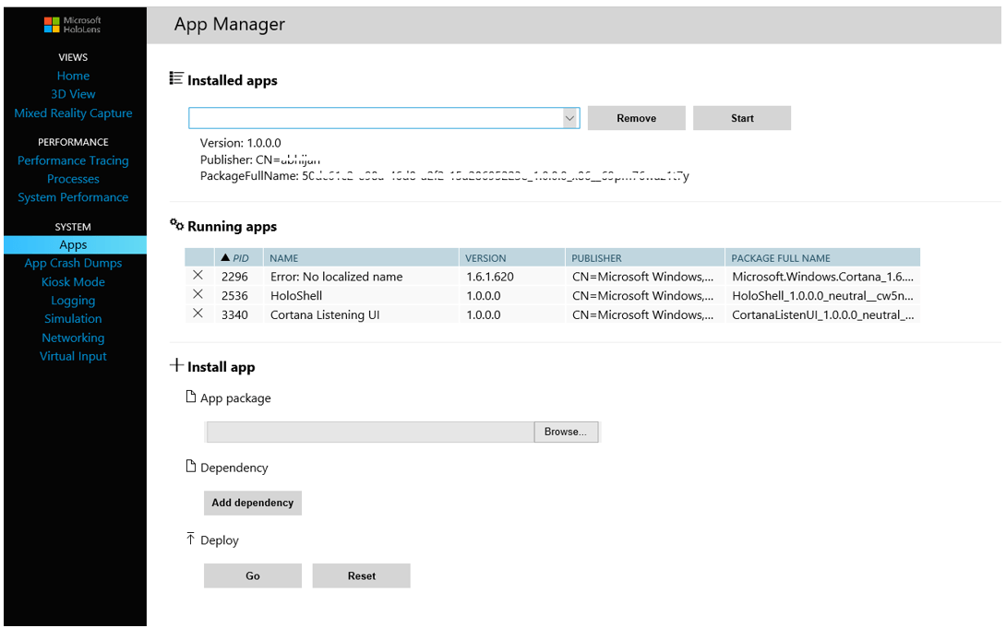Browse for an app package file
This screenshot has height=640, width=1006.
click(566, 431)
